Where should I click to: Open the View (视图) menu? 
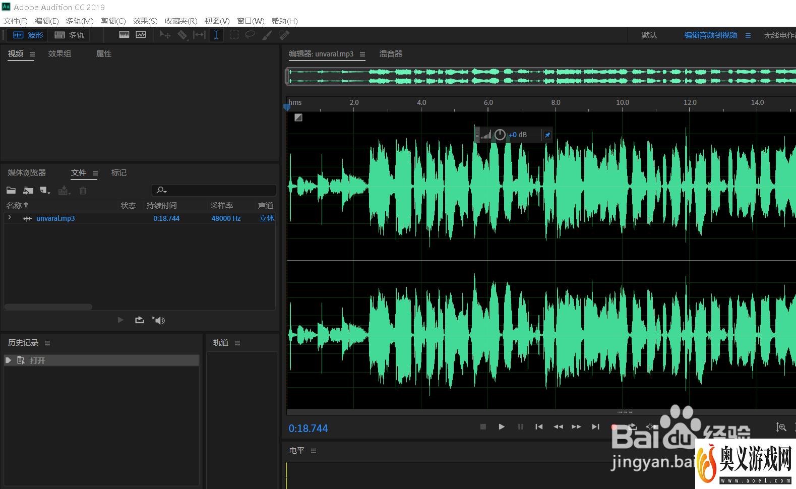tap(217, 21)
